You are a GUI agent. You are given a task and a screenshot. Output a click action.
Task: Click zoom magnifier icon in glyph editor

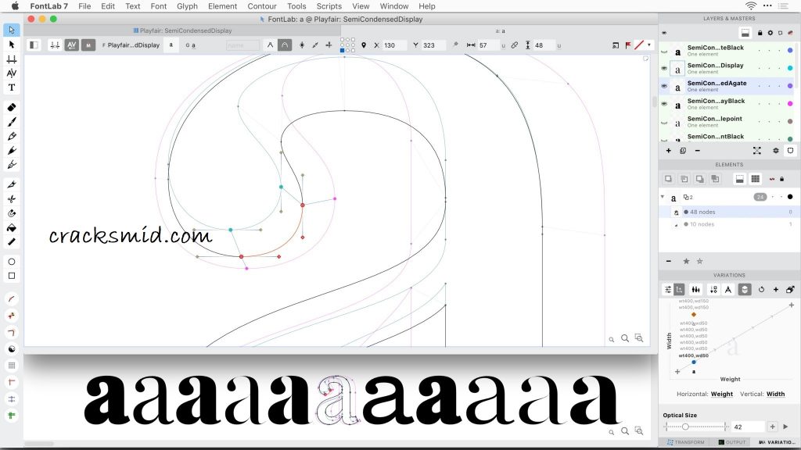(x=625, y=338)
